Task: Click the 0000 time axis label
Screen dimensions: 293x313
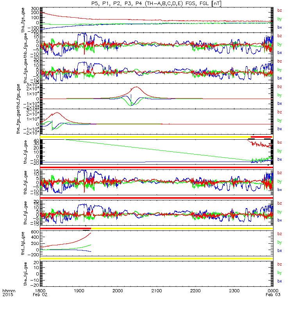Action: point(273,291)
